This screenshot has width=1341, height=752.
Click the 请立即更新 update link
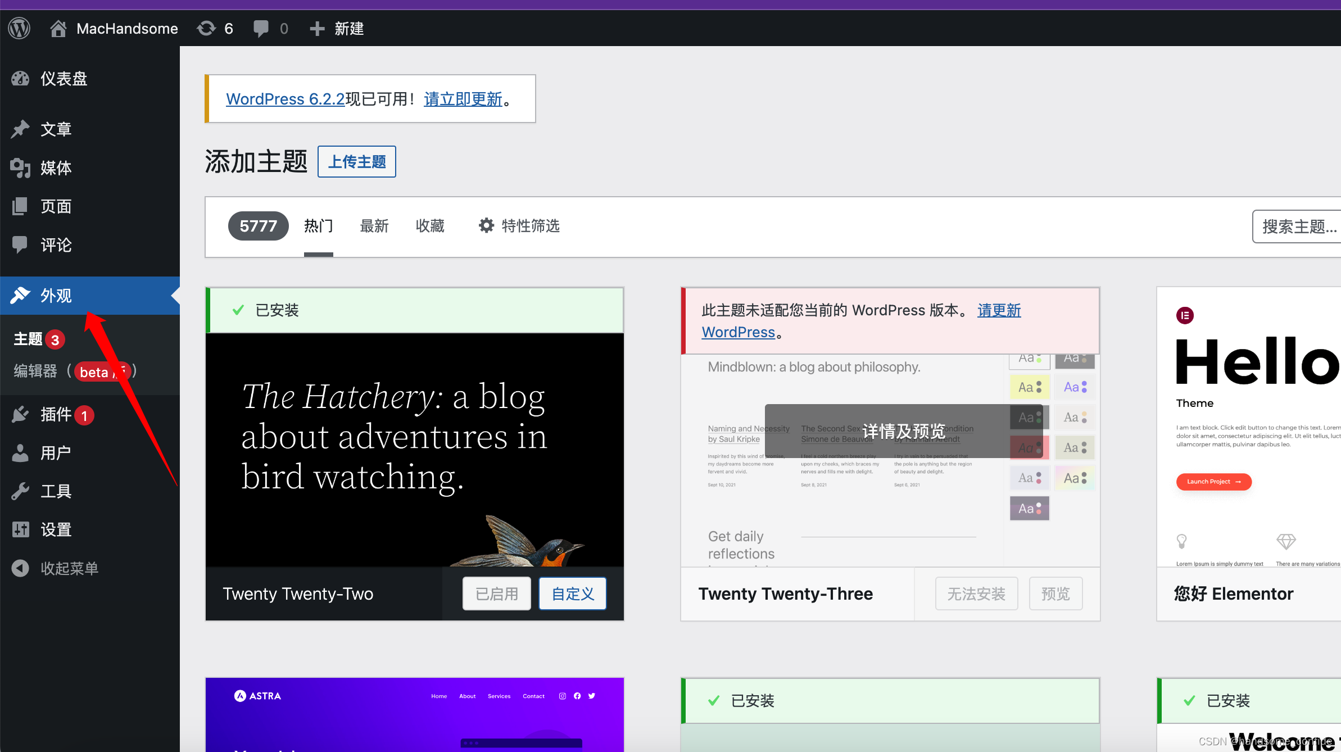pyautogui.click(x=463, y=99)
